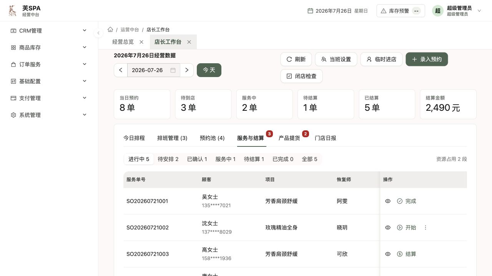Expand the 支付管理 menu chevron
This screenshot has width=492, height=276.
pos(85,98)
